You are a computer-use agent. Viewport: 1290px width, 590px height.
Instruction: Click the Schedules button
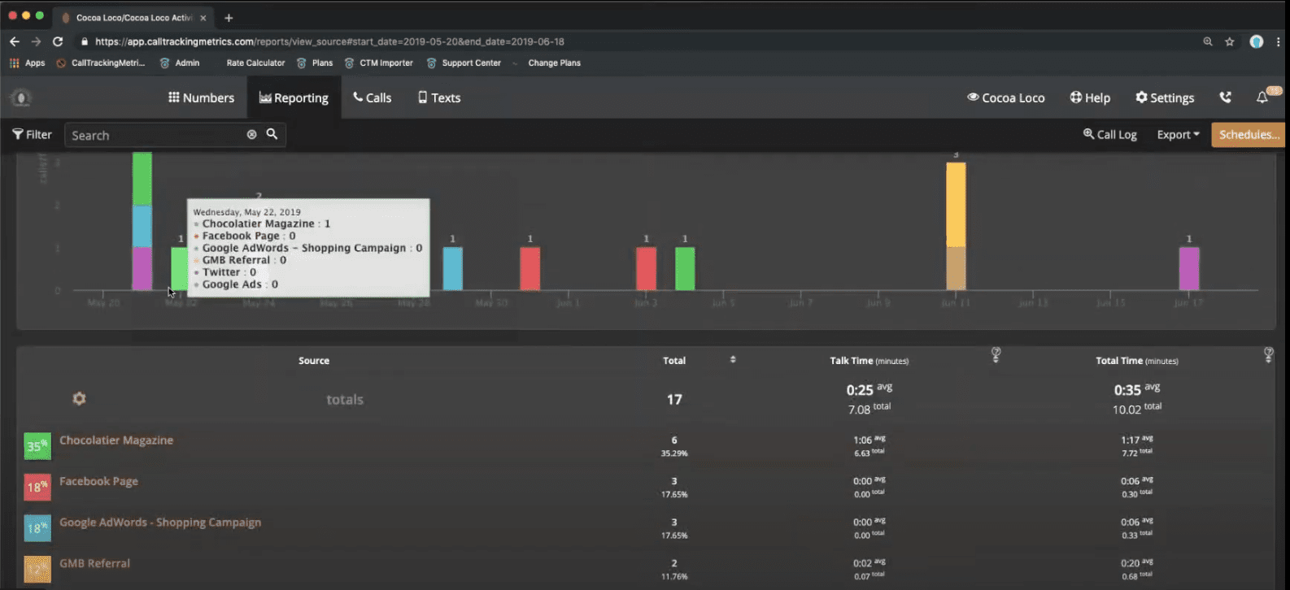[1248, 135]
